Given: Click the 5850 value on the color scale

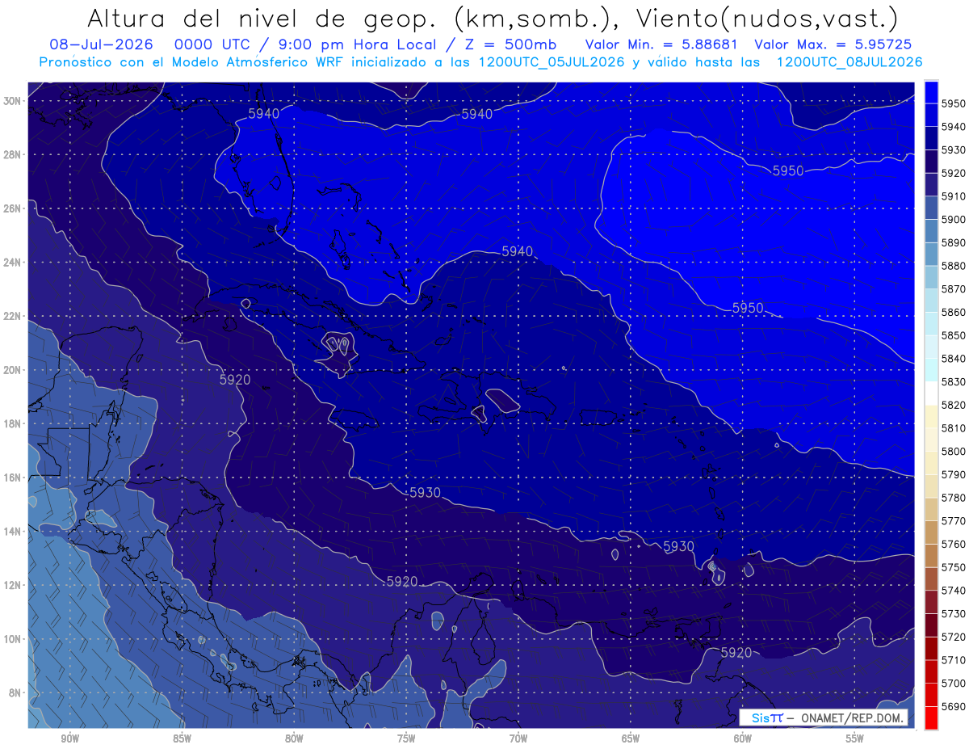Looking at the screenshot, I should pos(954,335).
